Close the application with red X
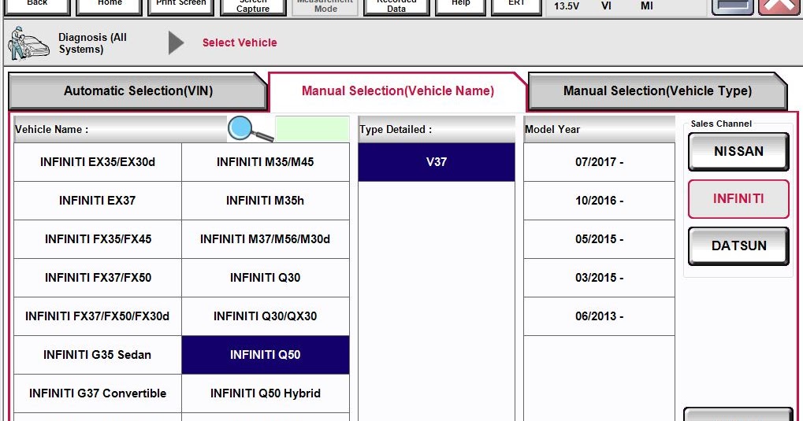This screenshot has height=421, width=803. pos(779,6)
